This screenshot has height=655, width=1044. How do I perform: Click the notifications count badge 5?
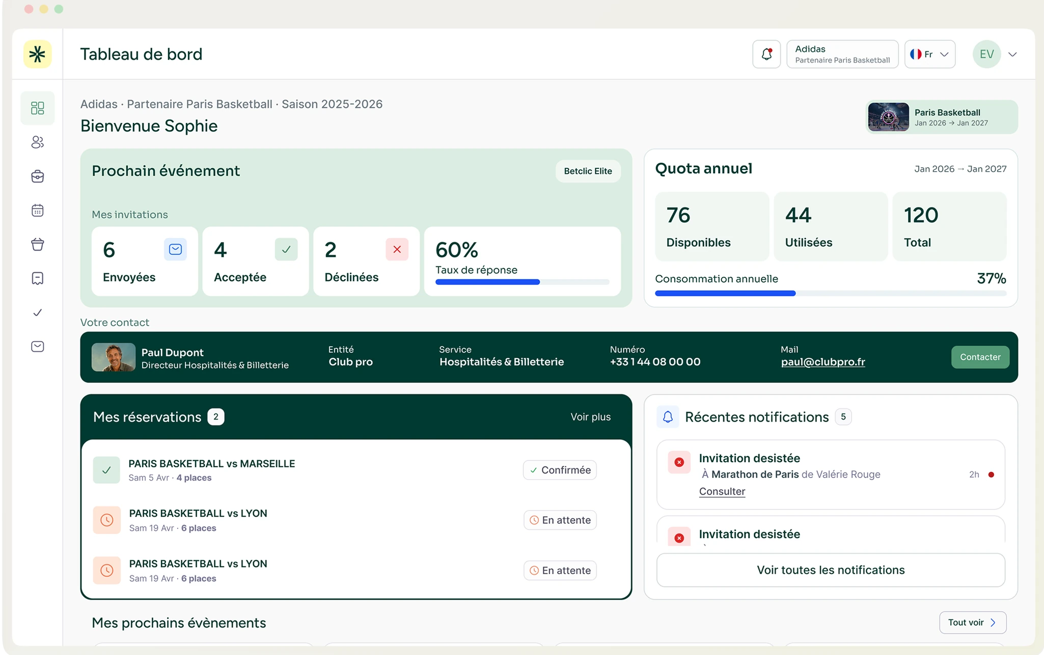[x=843, y=417]
